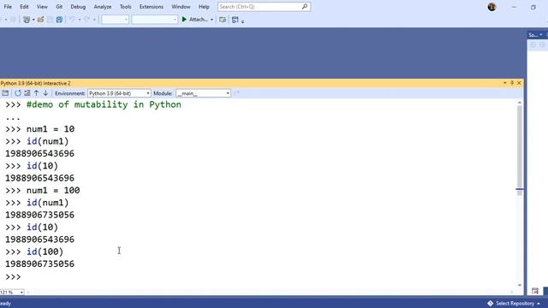548x308 pixels.
Task: Open the Interactive window position dropdown arrow
Action: (505, 83)
